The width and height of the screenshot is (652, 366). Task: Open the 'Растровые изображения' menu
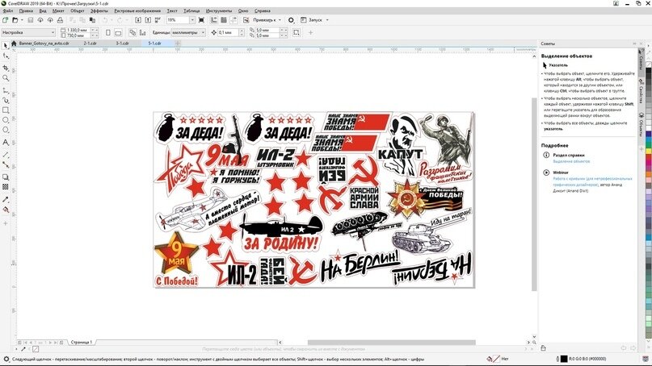coord(137,10)
